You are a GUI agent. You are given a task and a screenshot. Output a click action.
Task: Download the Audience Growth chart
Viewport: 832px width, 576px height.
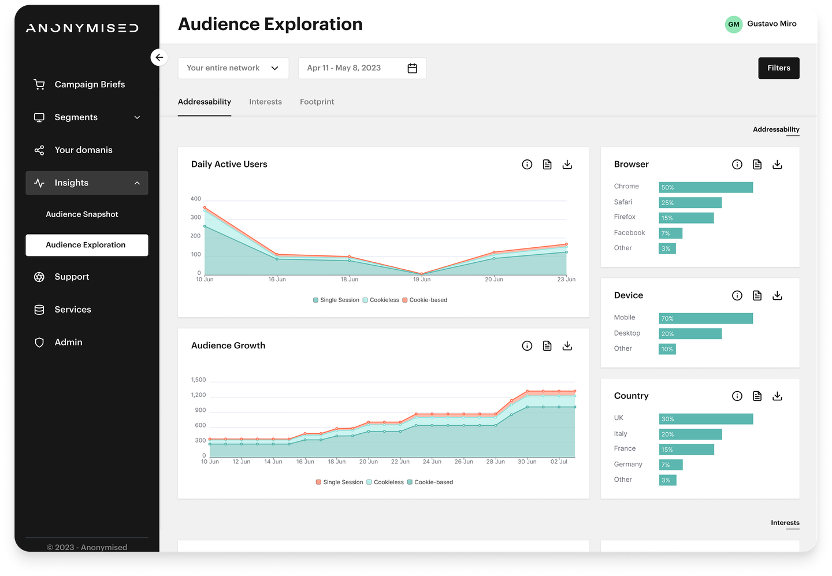pyautogui.click(x=567, y=346)
